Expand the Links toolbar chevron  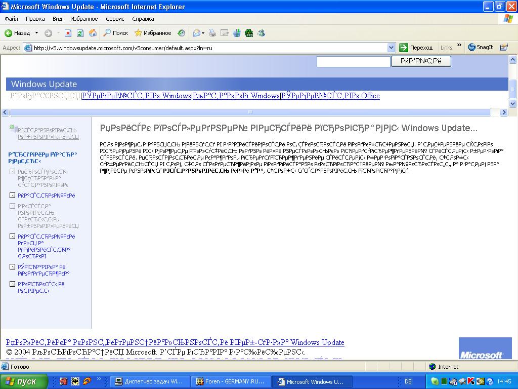tap(459, 45)
